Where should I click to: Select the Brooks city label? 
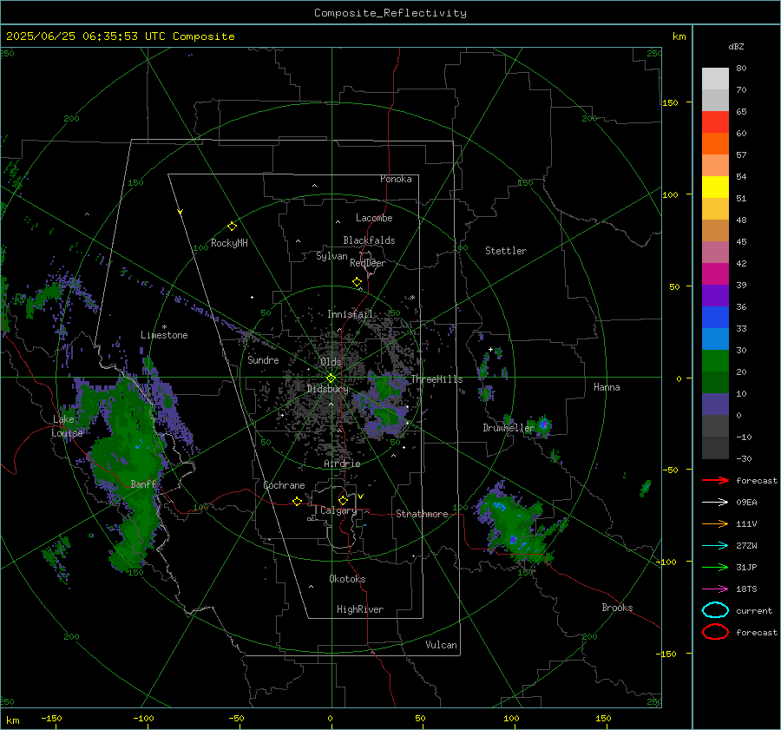[617, 608]
